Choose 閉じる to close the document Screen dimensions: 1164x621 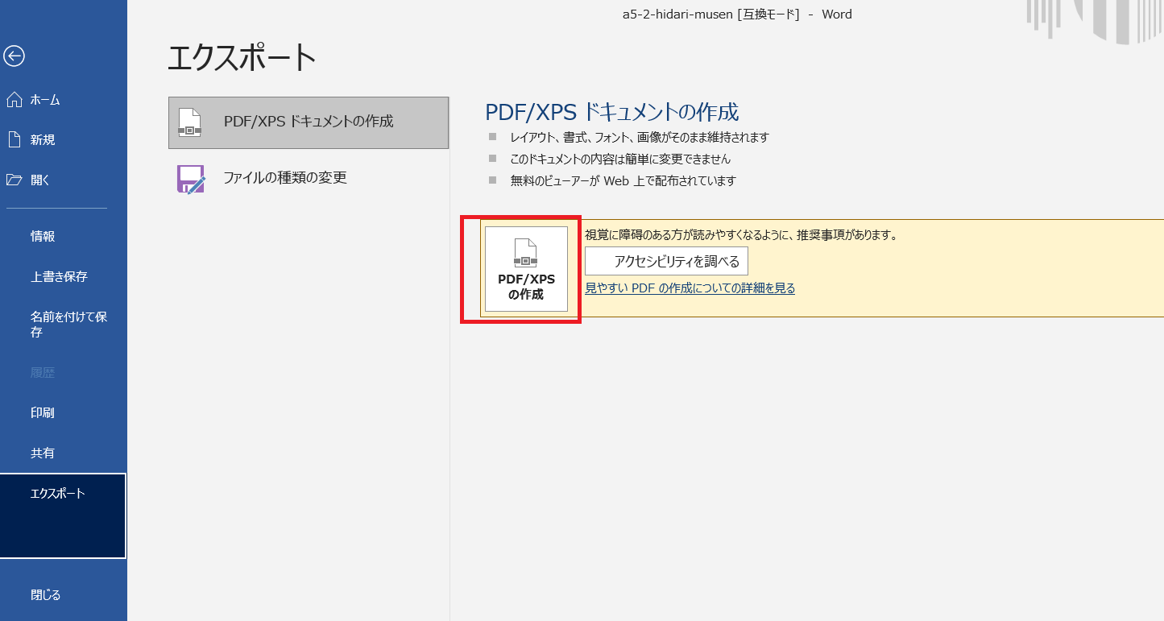46,595
